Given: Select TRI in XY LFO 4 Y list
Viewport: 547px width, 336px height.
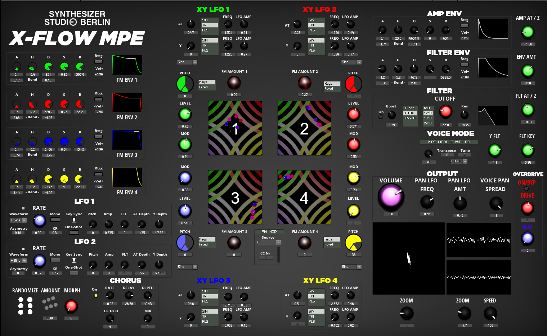Looking at the screenshot, I should [x=316, y=317].
